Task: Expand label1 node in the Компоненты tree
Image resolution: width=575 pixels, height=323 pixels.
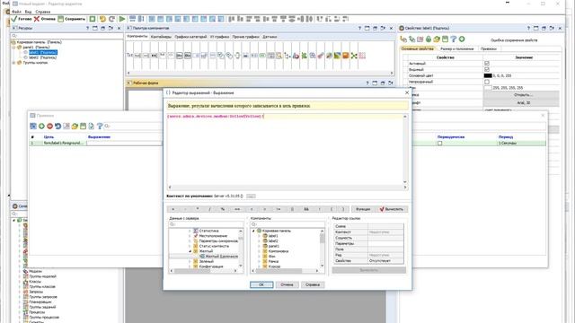Action: [259, 236]
